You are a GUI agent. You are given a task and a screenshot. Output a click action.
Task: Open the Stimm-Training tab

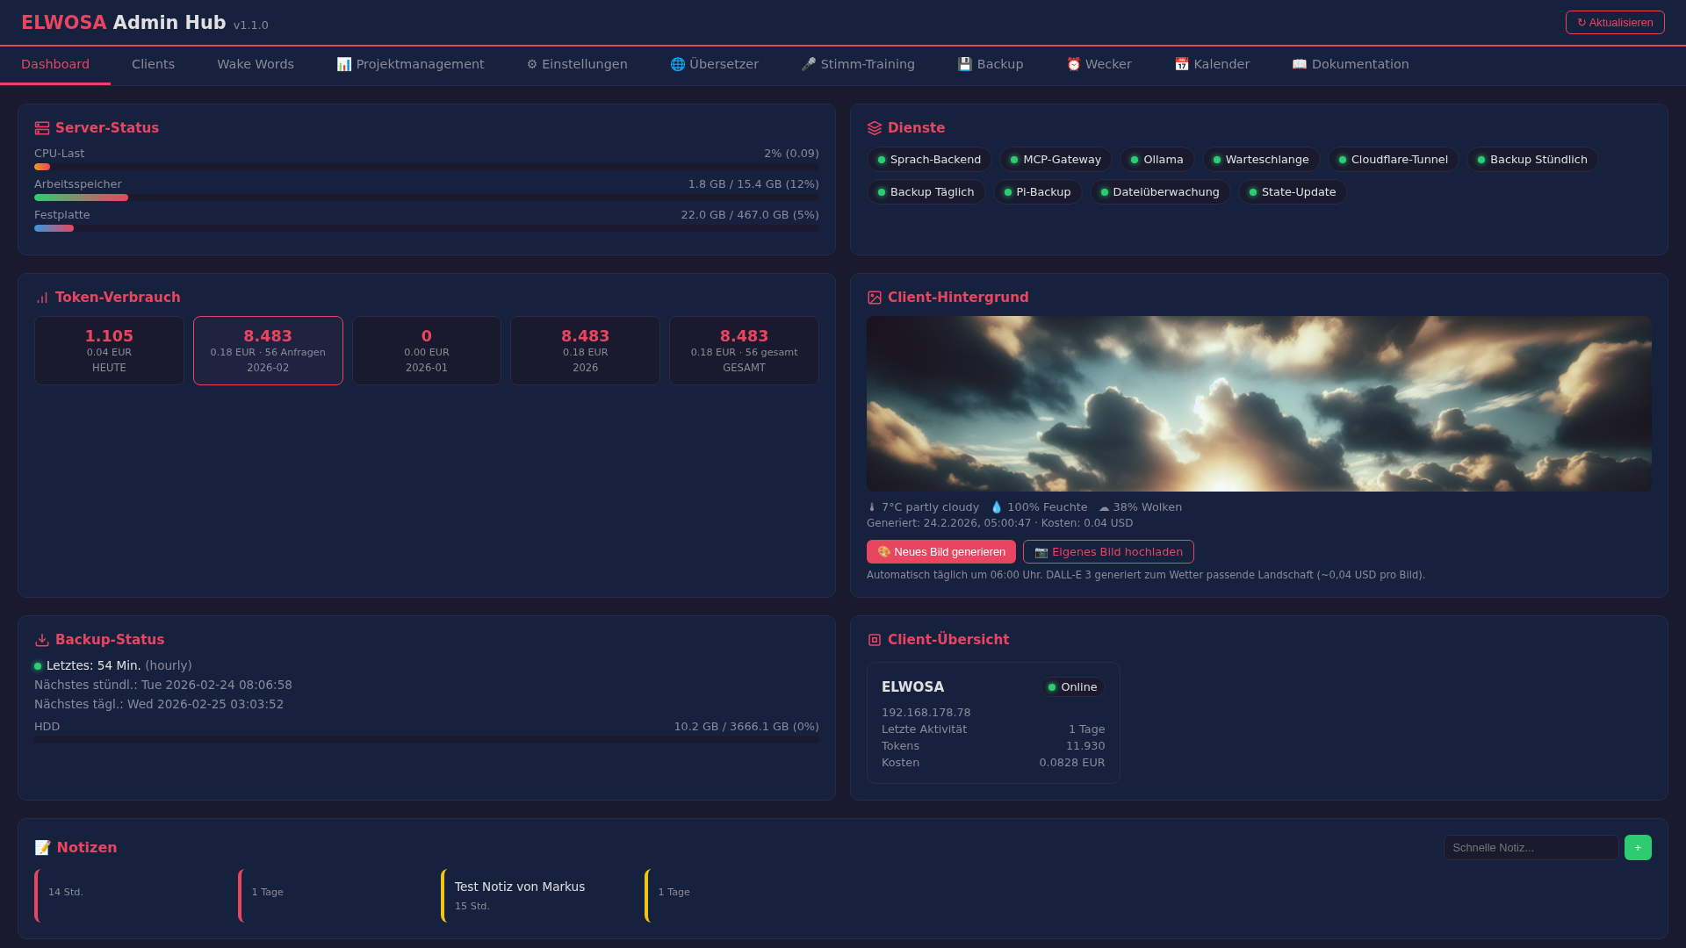point(858,64)
